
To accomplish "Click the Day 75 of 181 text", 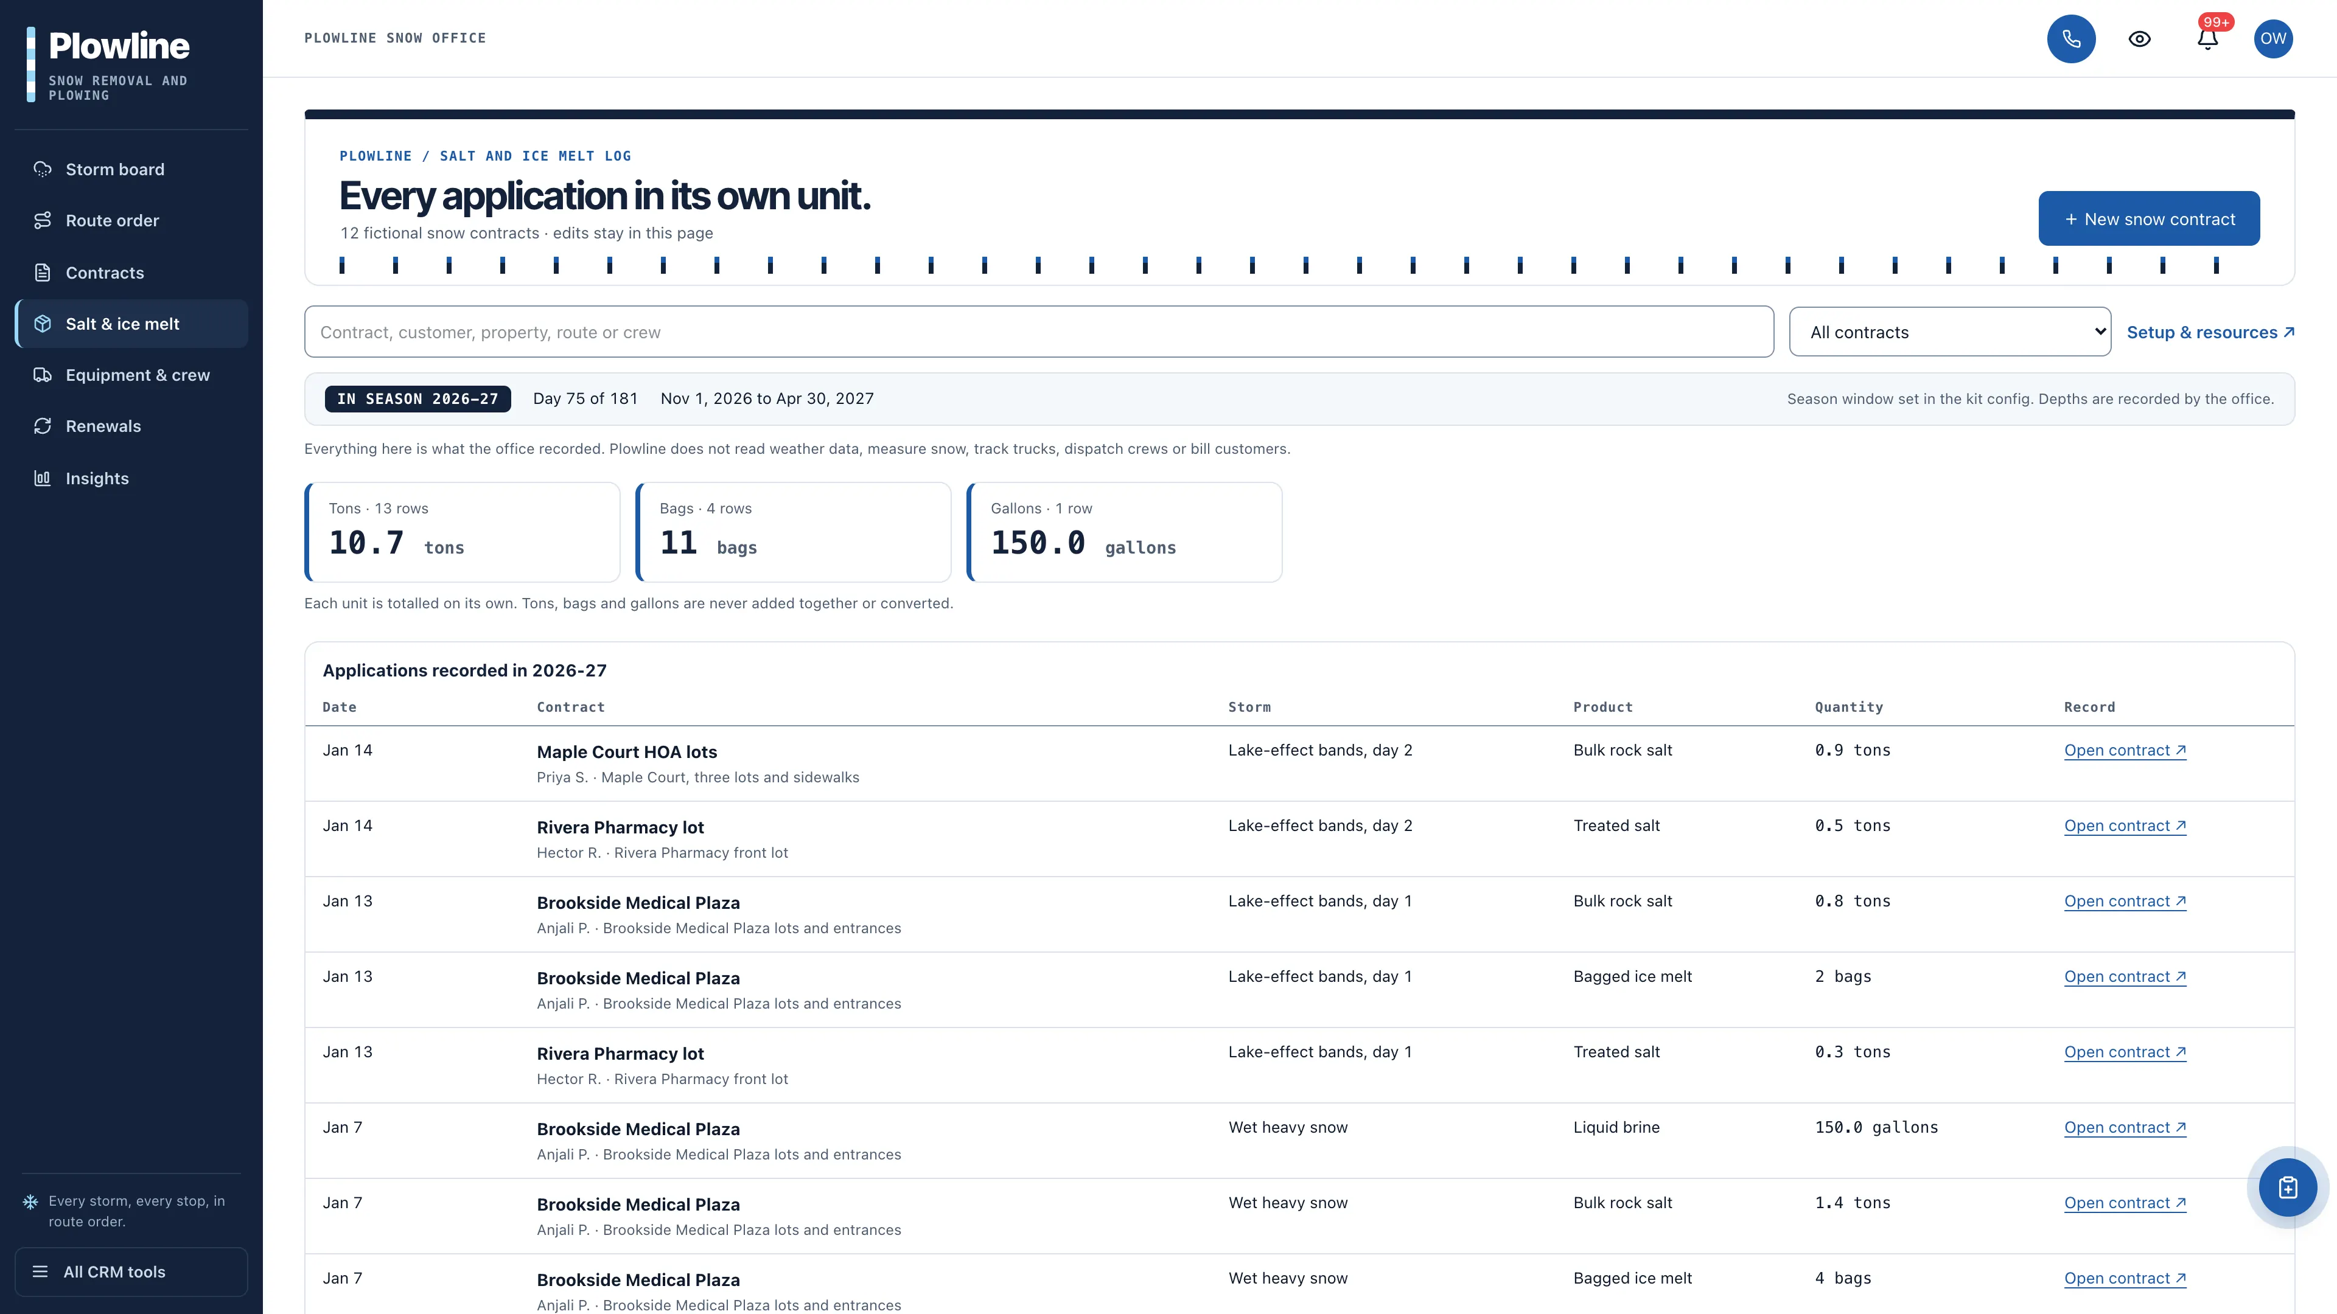I will pyautogui.click(x=585, y=399).
